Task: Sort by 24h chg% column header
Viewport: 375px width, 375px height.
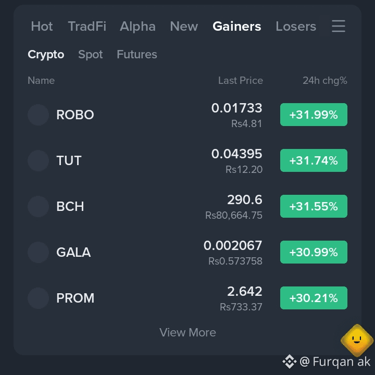Action: pos(325,81)
